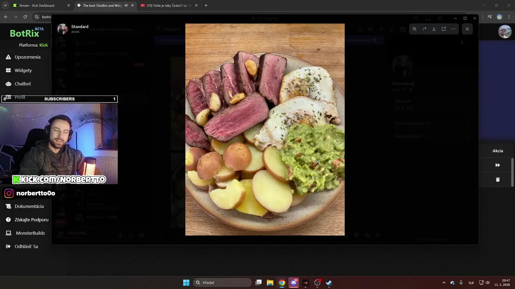Open a new browser tab

coord(206,6)
